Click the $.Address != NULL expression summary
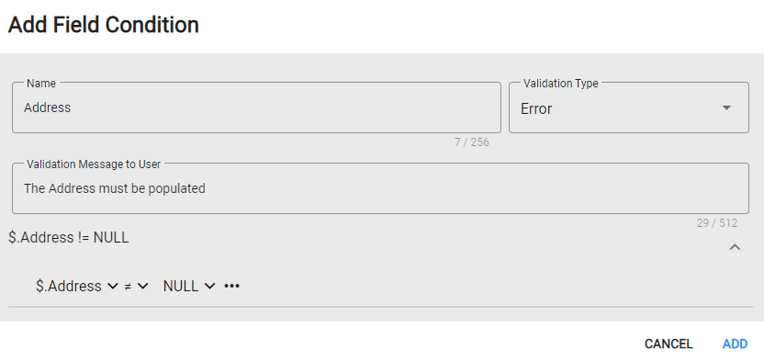 69,238
